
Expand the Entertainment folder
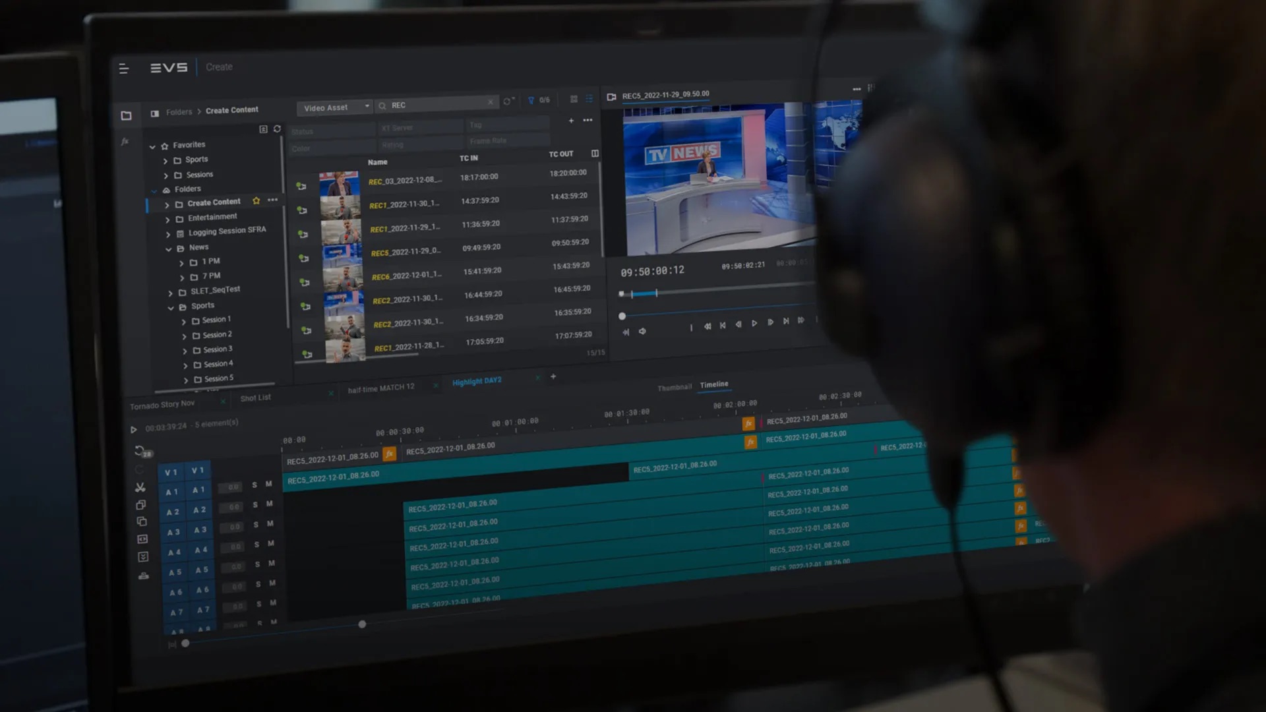[167, 219]
